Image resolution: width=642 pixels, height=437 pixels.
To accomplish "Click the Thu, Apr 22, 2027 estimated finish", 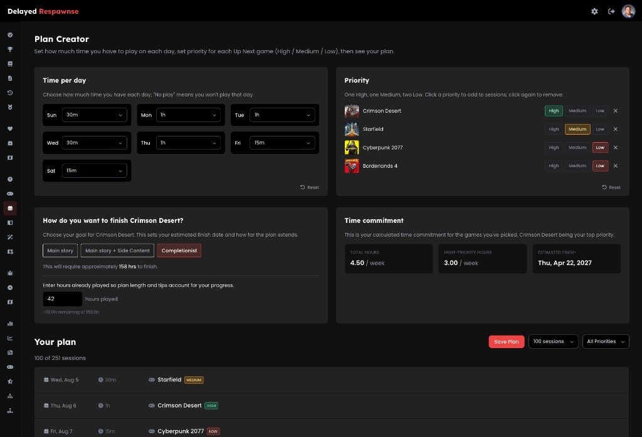I will tap(565, 263).
